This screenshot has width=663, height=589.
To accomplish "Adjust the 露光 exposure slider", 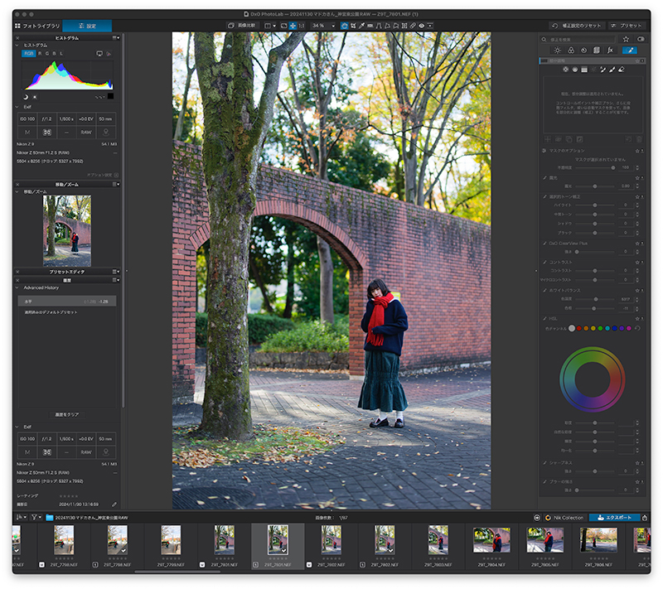I will point(594,186).
